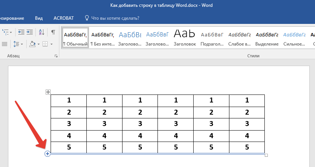Apply the Без интервала style
Screen dimensions: 315x167
pos(102,38)
